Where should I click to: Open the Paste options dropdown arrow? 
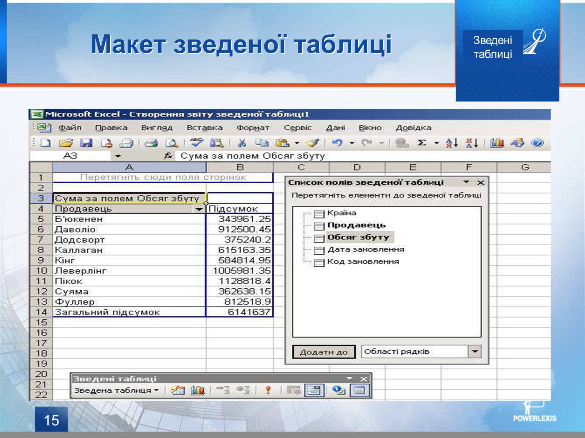297,143
